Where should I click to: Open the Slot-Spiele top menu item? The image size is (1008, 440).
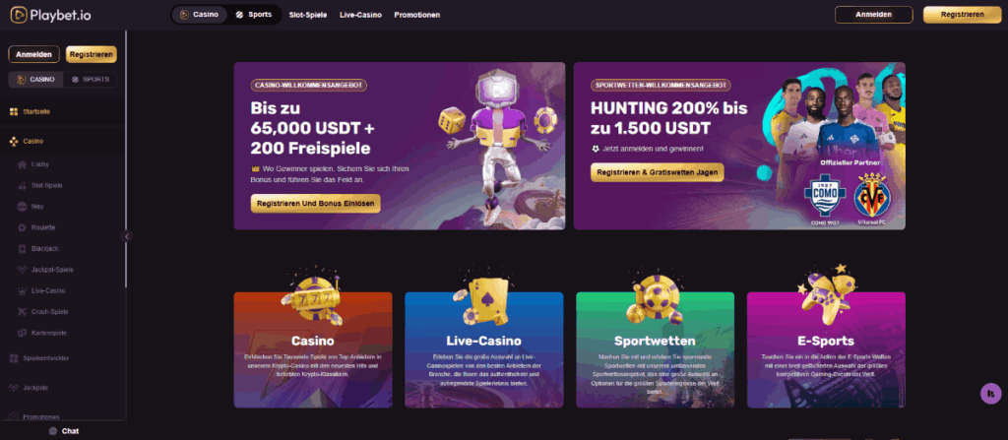click(x=308, y=15)
